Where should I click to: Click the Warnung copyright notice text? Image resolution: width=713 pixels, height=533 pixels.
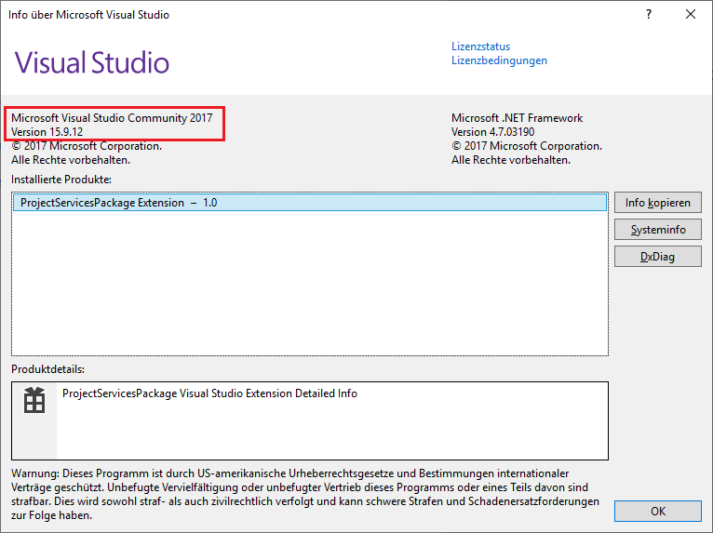pyautogui.click(x=305, y=494)
